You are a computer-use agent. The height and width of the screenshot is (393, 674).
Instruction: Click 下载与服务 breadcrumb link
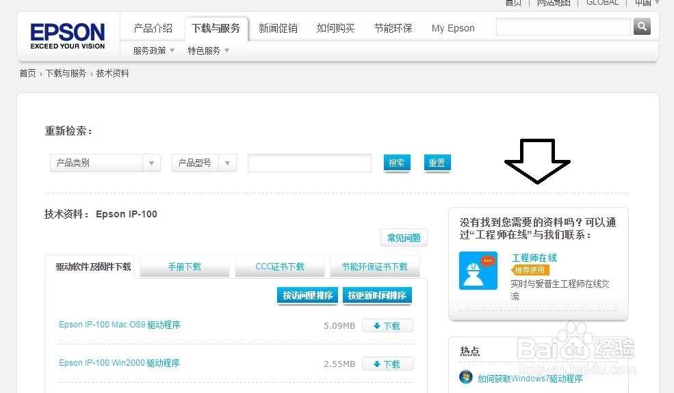pos(66,73)
